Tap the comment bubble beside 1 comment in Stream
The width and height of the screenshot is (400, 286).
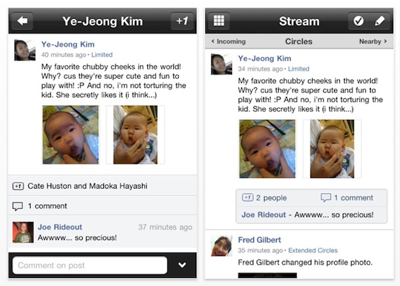(x=326, y=198)
